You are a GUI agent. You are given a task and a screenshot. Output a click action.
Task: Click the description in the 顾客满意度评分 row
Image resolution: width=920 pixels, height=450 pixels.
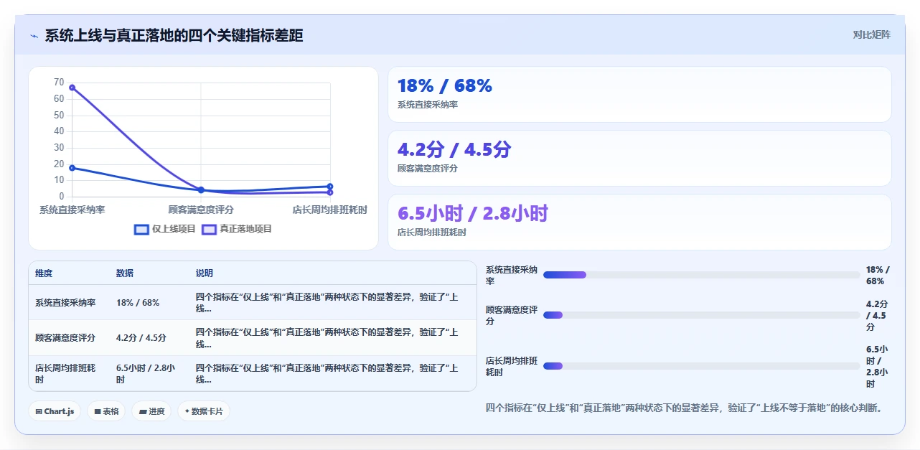coord(327,338)
